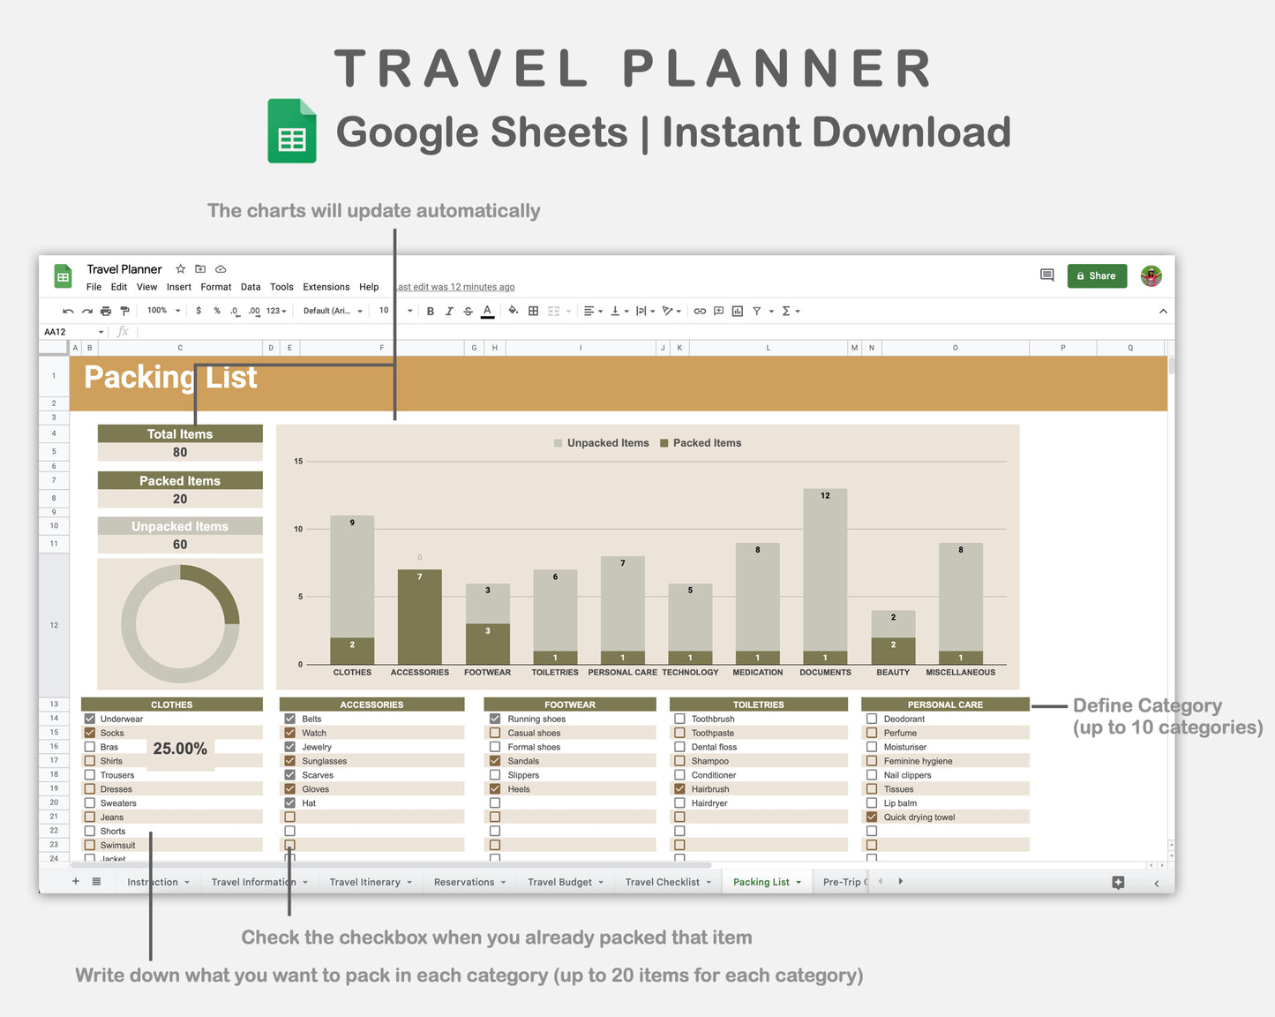Screen dimensions: 1275x1017
Task: Open the font size dropdown
Action: (392, 311)
